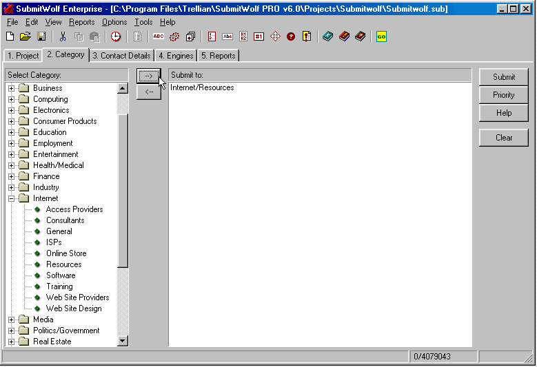Image resolution: width=537 pixels, height=367 pixels.
Task: Add category with the --> button
Action: coord(149,76)
